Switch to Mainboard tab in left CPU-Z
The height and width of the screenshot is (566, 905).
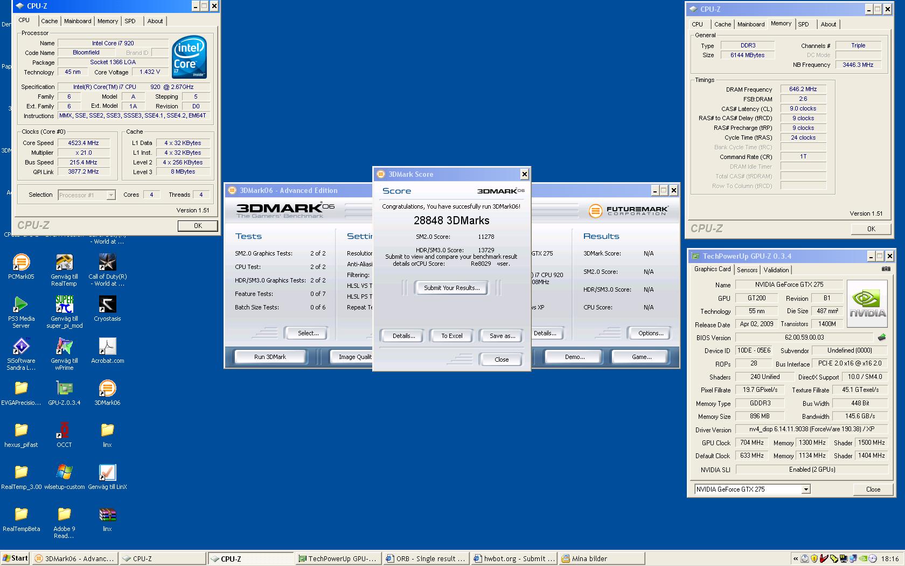point(78,21)
